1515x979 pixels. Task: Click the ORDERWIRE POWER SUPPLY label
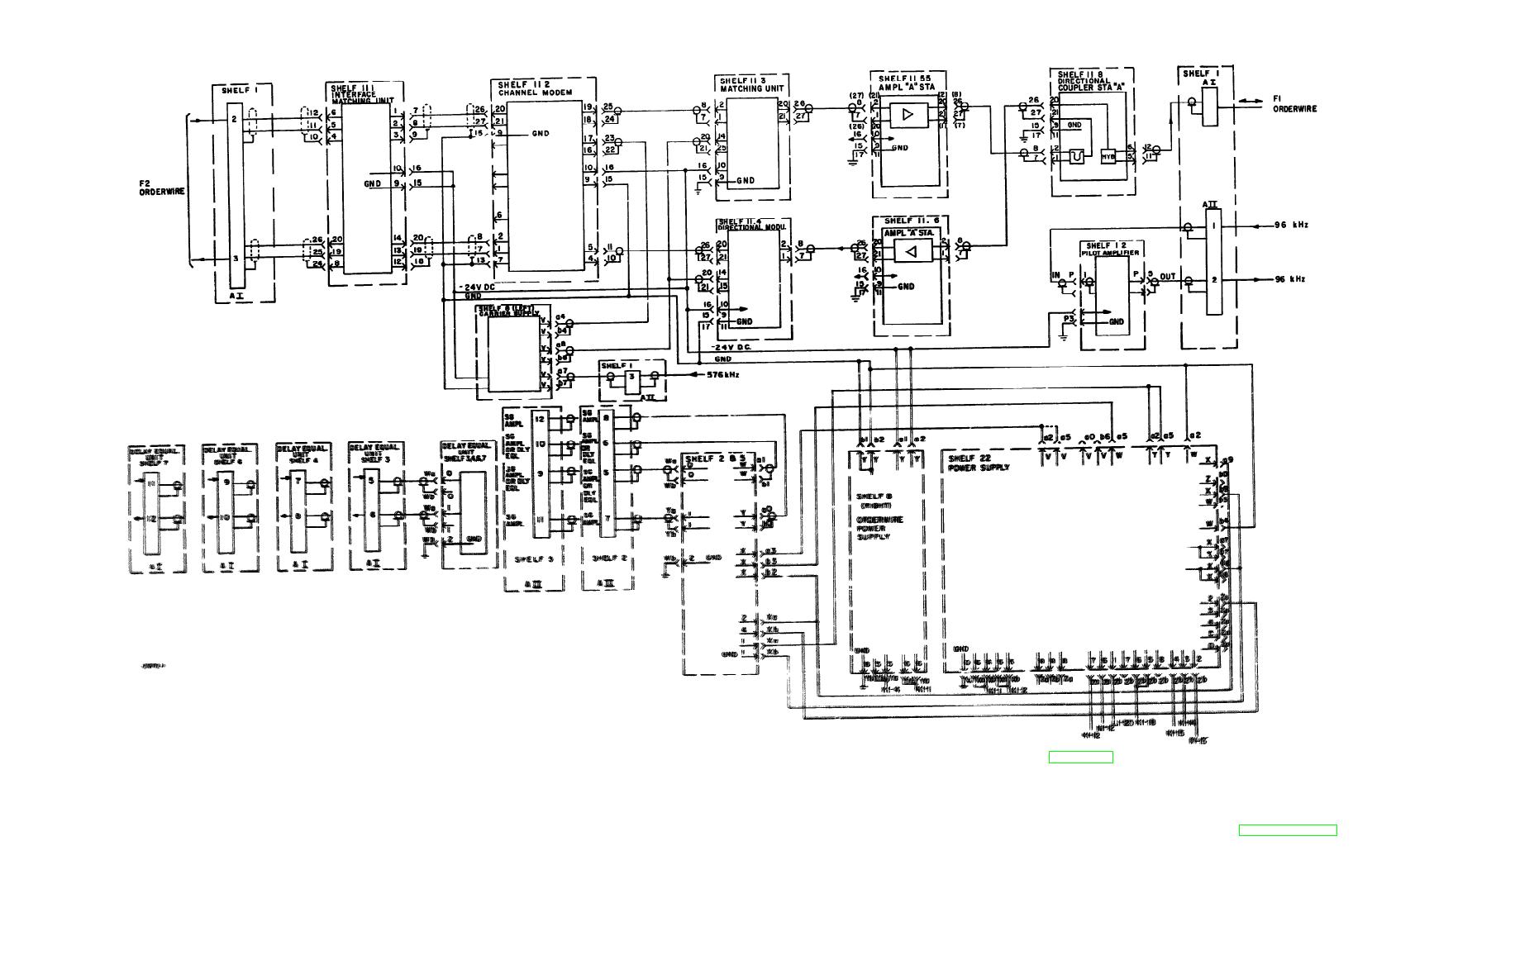879,528
